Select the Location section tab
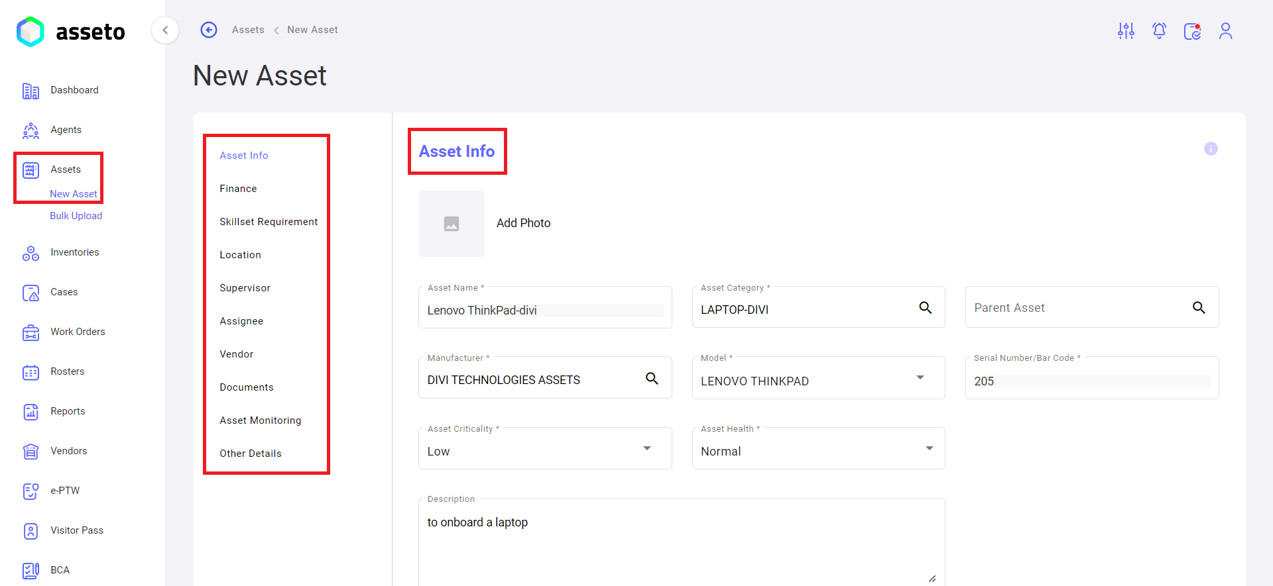The height and width of the screenshot is (586, 1273). pos(240,255)
